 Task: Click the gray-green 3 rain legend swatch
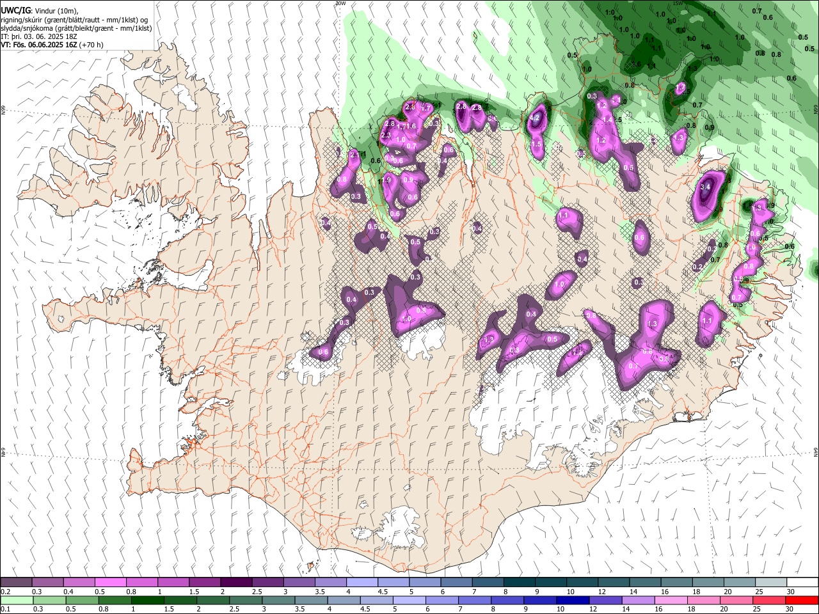(x=278, y=601)
